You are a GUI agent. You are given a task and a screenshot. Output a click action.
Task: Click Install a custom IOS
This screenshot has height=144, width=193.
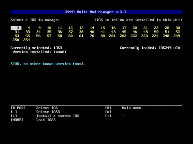point(58,116)
